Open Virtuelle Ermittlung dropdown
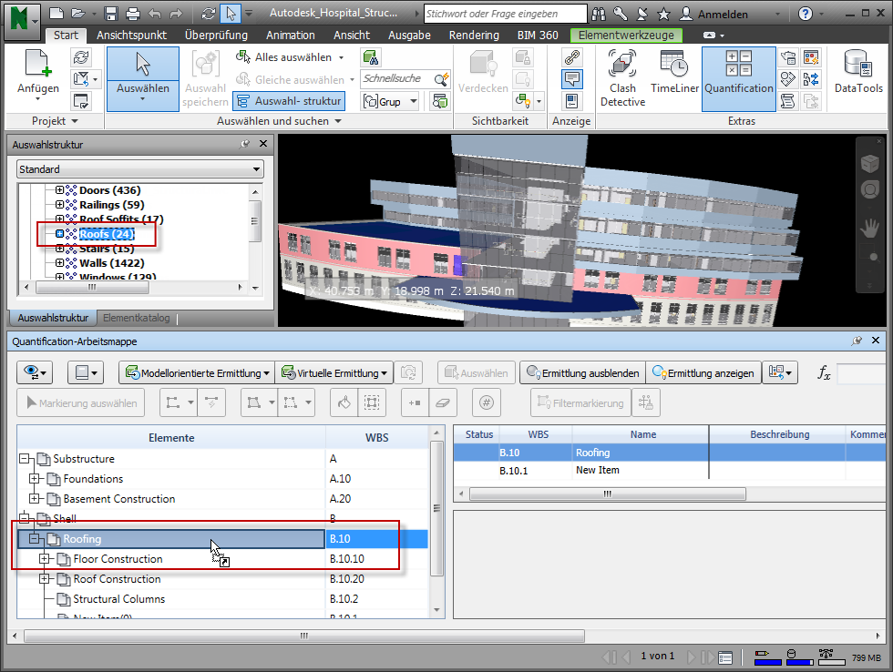The image size is (893, 672). [x=334, y=373]
